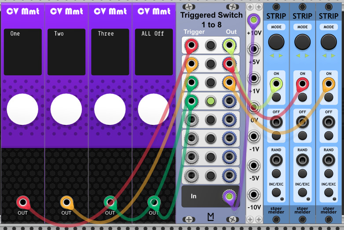
Task: Click the Two label display
Action: click(x=66, y=52)
